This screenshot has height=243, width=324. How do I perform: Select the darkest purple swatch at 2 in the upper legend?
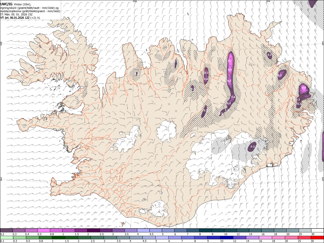click(93, 230)
